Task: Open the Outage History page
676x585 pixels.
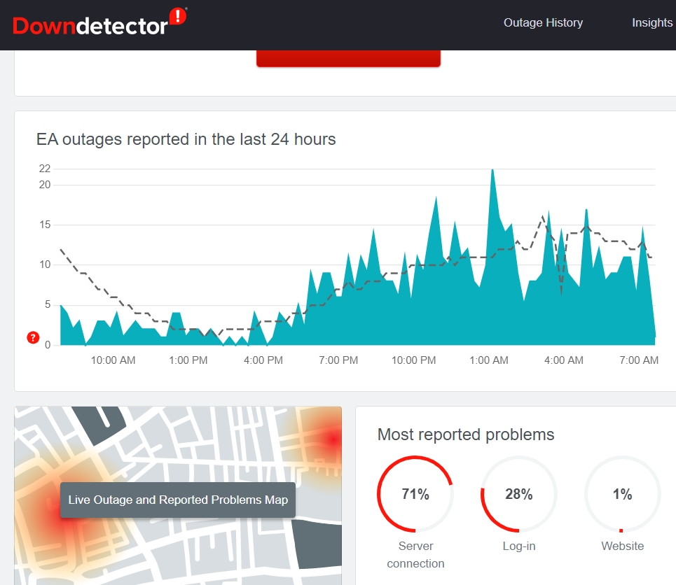Action: coord(543,22)
